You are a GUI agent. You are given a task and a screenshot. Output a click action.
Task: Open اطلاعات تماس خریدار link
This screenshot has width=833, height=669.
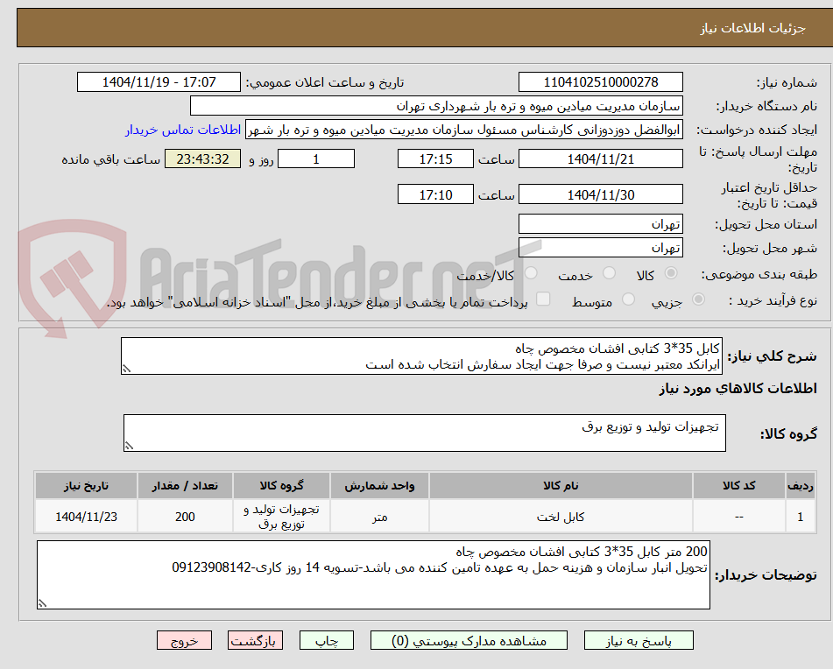(183, 130)
